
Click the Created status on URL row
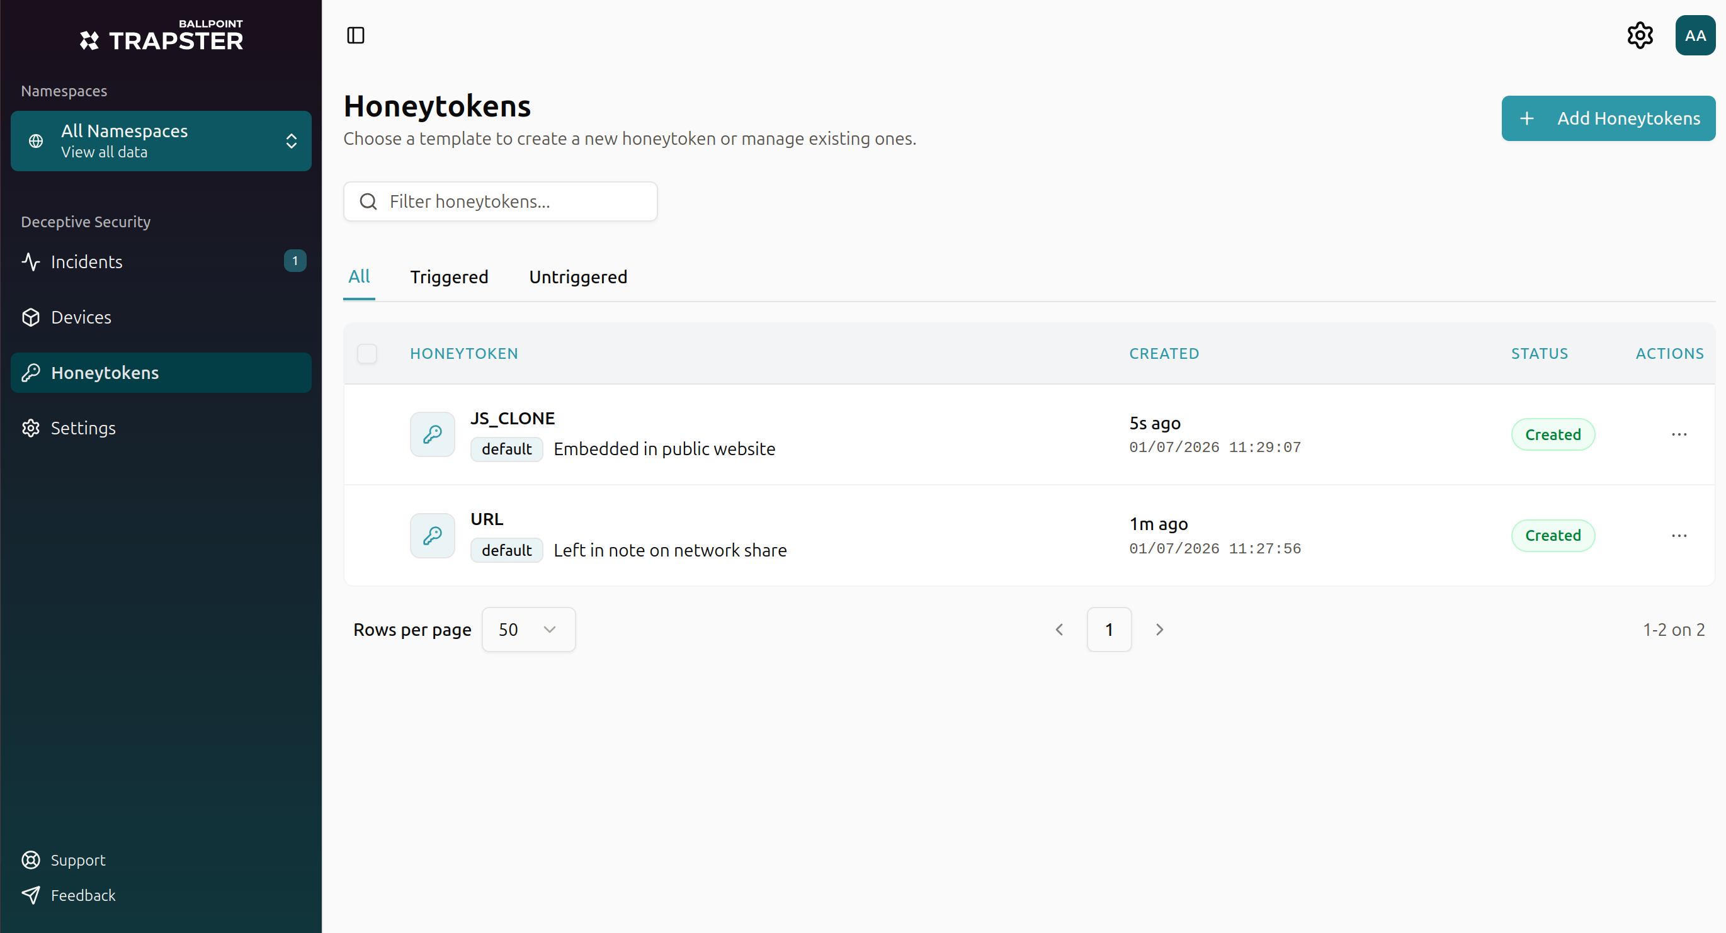click(1553, 536)
